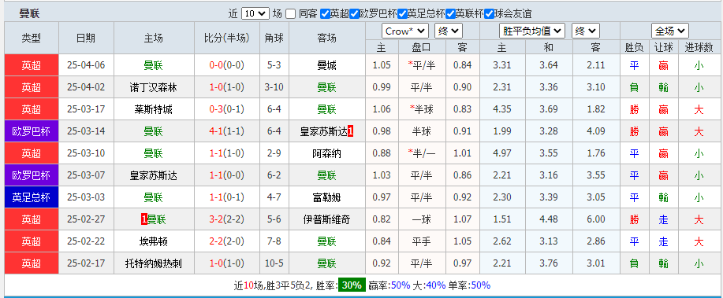
Task: Click the 2-2(2-0) score in 埃弗顿 row
Action: 227,242
